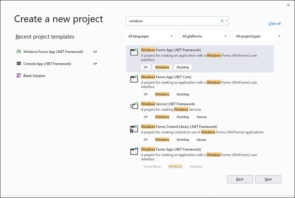Click C# Windows Forms App (.NET Framework) template icon
295x198 pixels.
point(134,52)
